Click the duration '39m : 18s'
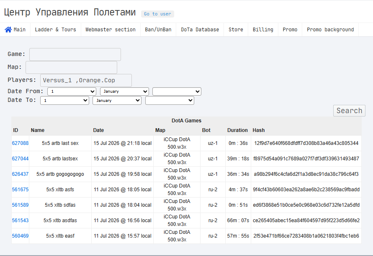The height and width of the screenshot is (256, 373). (238, 159)
